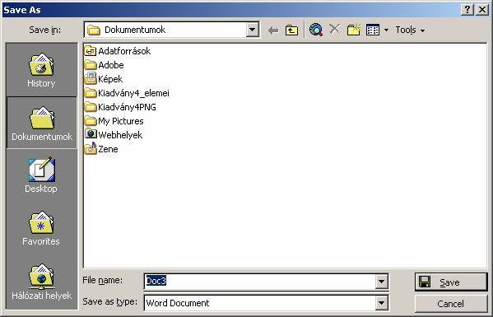Select the My Pictures folder icon
The width and height of the screenshot is (493, 317).
pos(91,121)
